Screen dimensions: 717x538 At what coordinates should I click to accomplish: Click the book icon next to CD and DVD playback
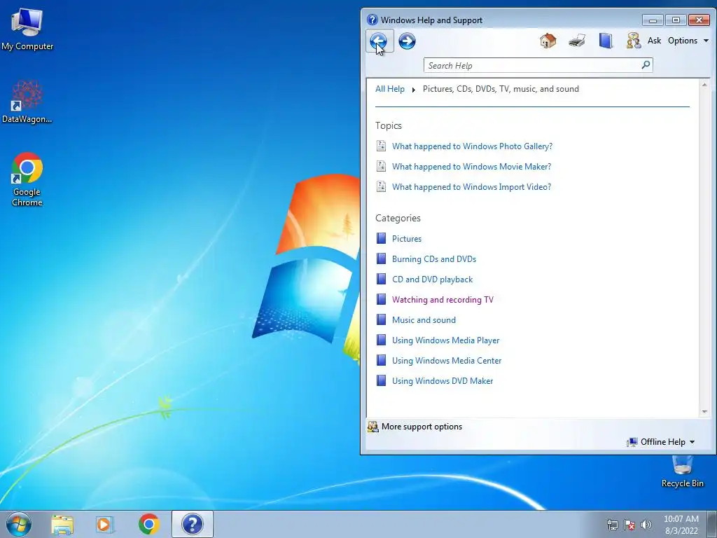381,279
